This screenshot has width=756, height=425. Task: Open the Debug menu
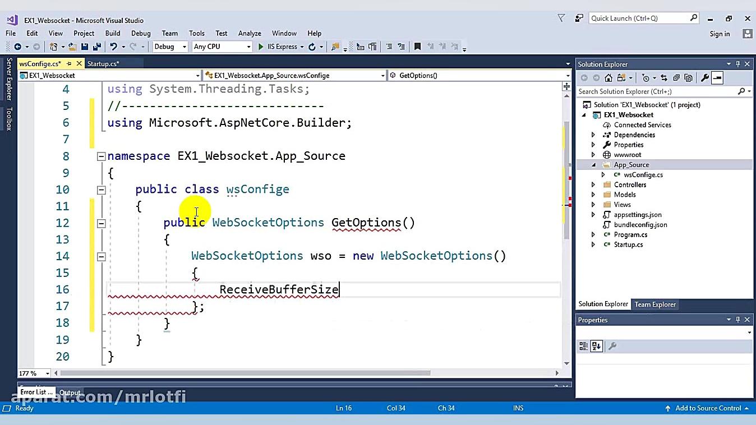[x=141, y=34]
